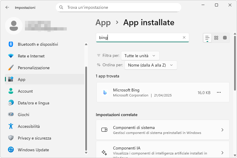The width and height of the screenshot is (237, 158).
Task: Click the Data/ora globe clock icon
Action: click(x=11, y=103)
